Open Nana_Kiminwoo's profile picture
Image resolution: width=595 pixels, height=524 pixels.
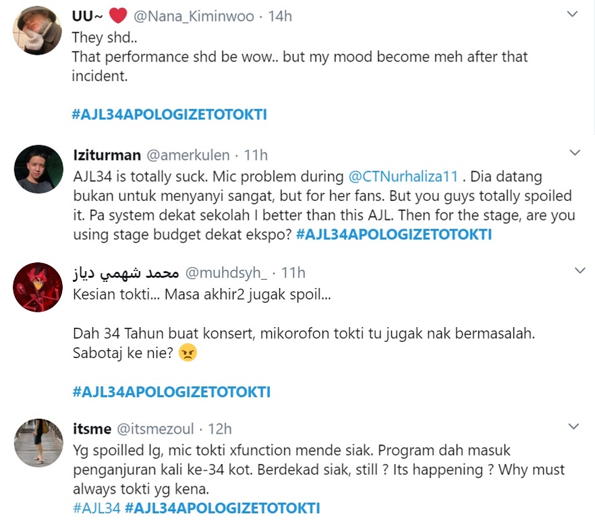tap(37, 30)
